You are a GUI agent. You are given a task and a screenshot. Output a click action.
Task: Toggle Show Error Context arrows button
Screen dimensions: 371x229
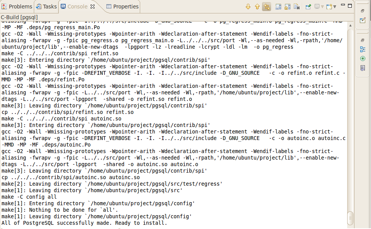[267, 7]
